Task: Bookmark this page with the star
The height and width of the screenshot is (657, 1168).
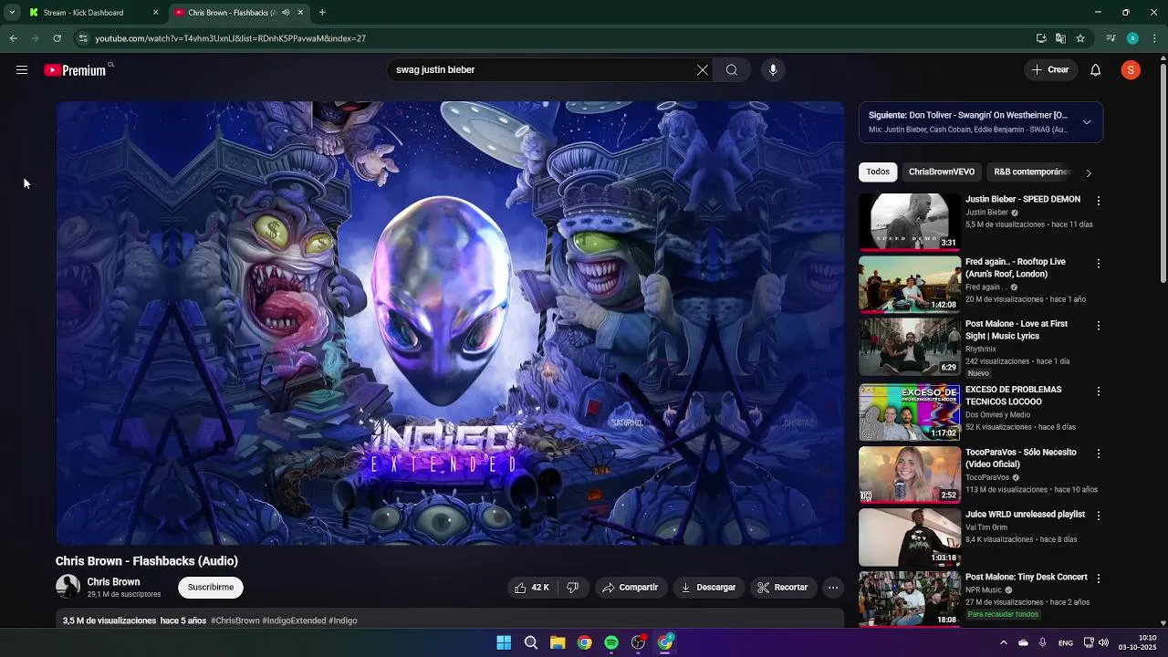Action: tap(1080, 38)
